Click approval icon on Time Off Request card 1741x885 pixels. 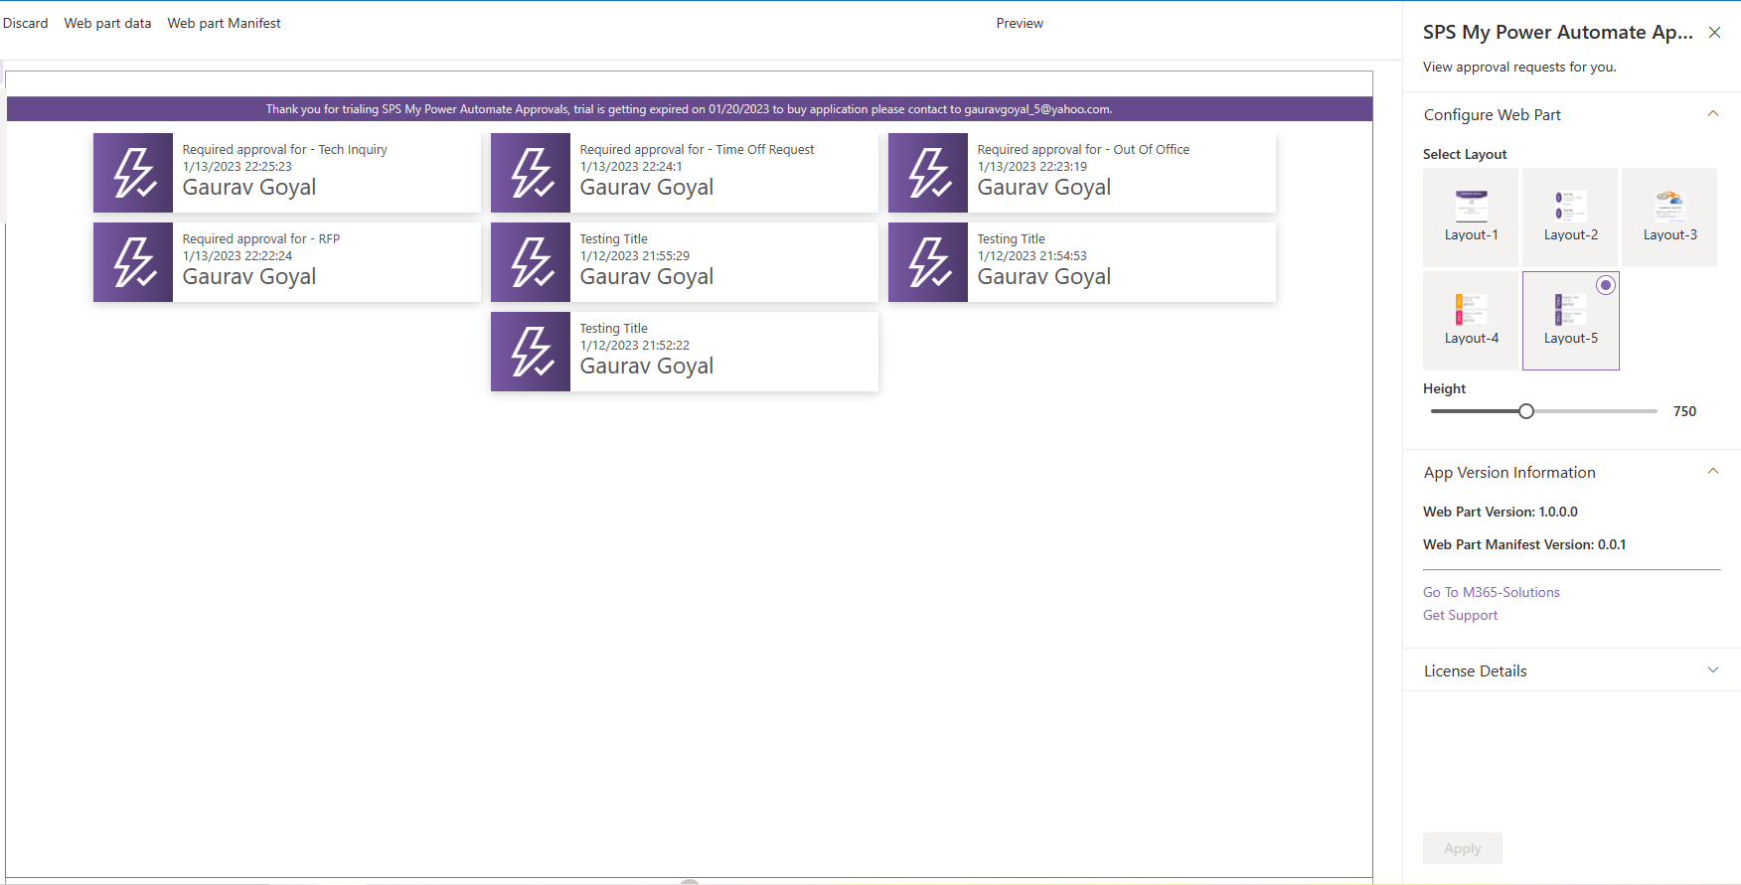coord(531,173)
